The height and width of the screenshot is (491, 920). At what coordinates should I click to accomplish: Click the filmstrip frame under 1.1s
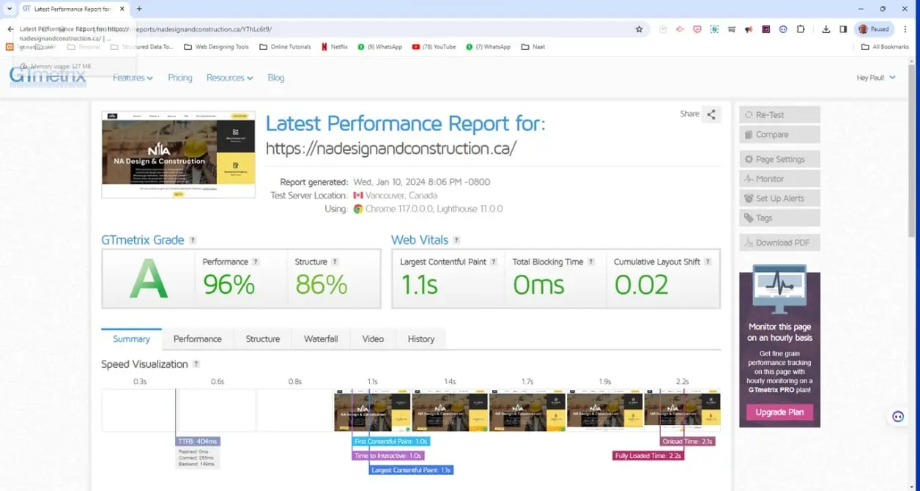pos(373,410)
